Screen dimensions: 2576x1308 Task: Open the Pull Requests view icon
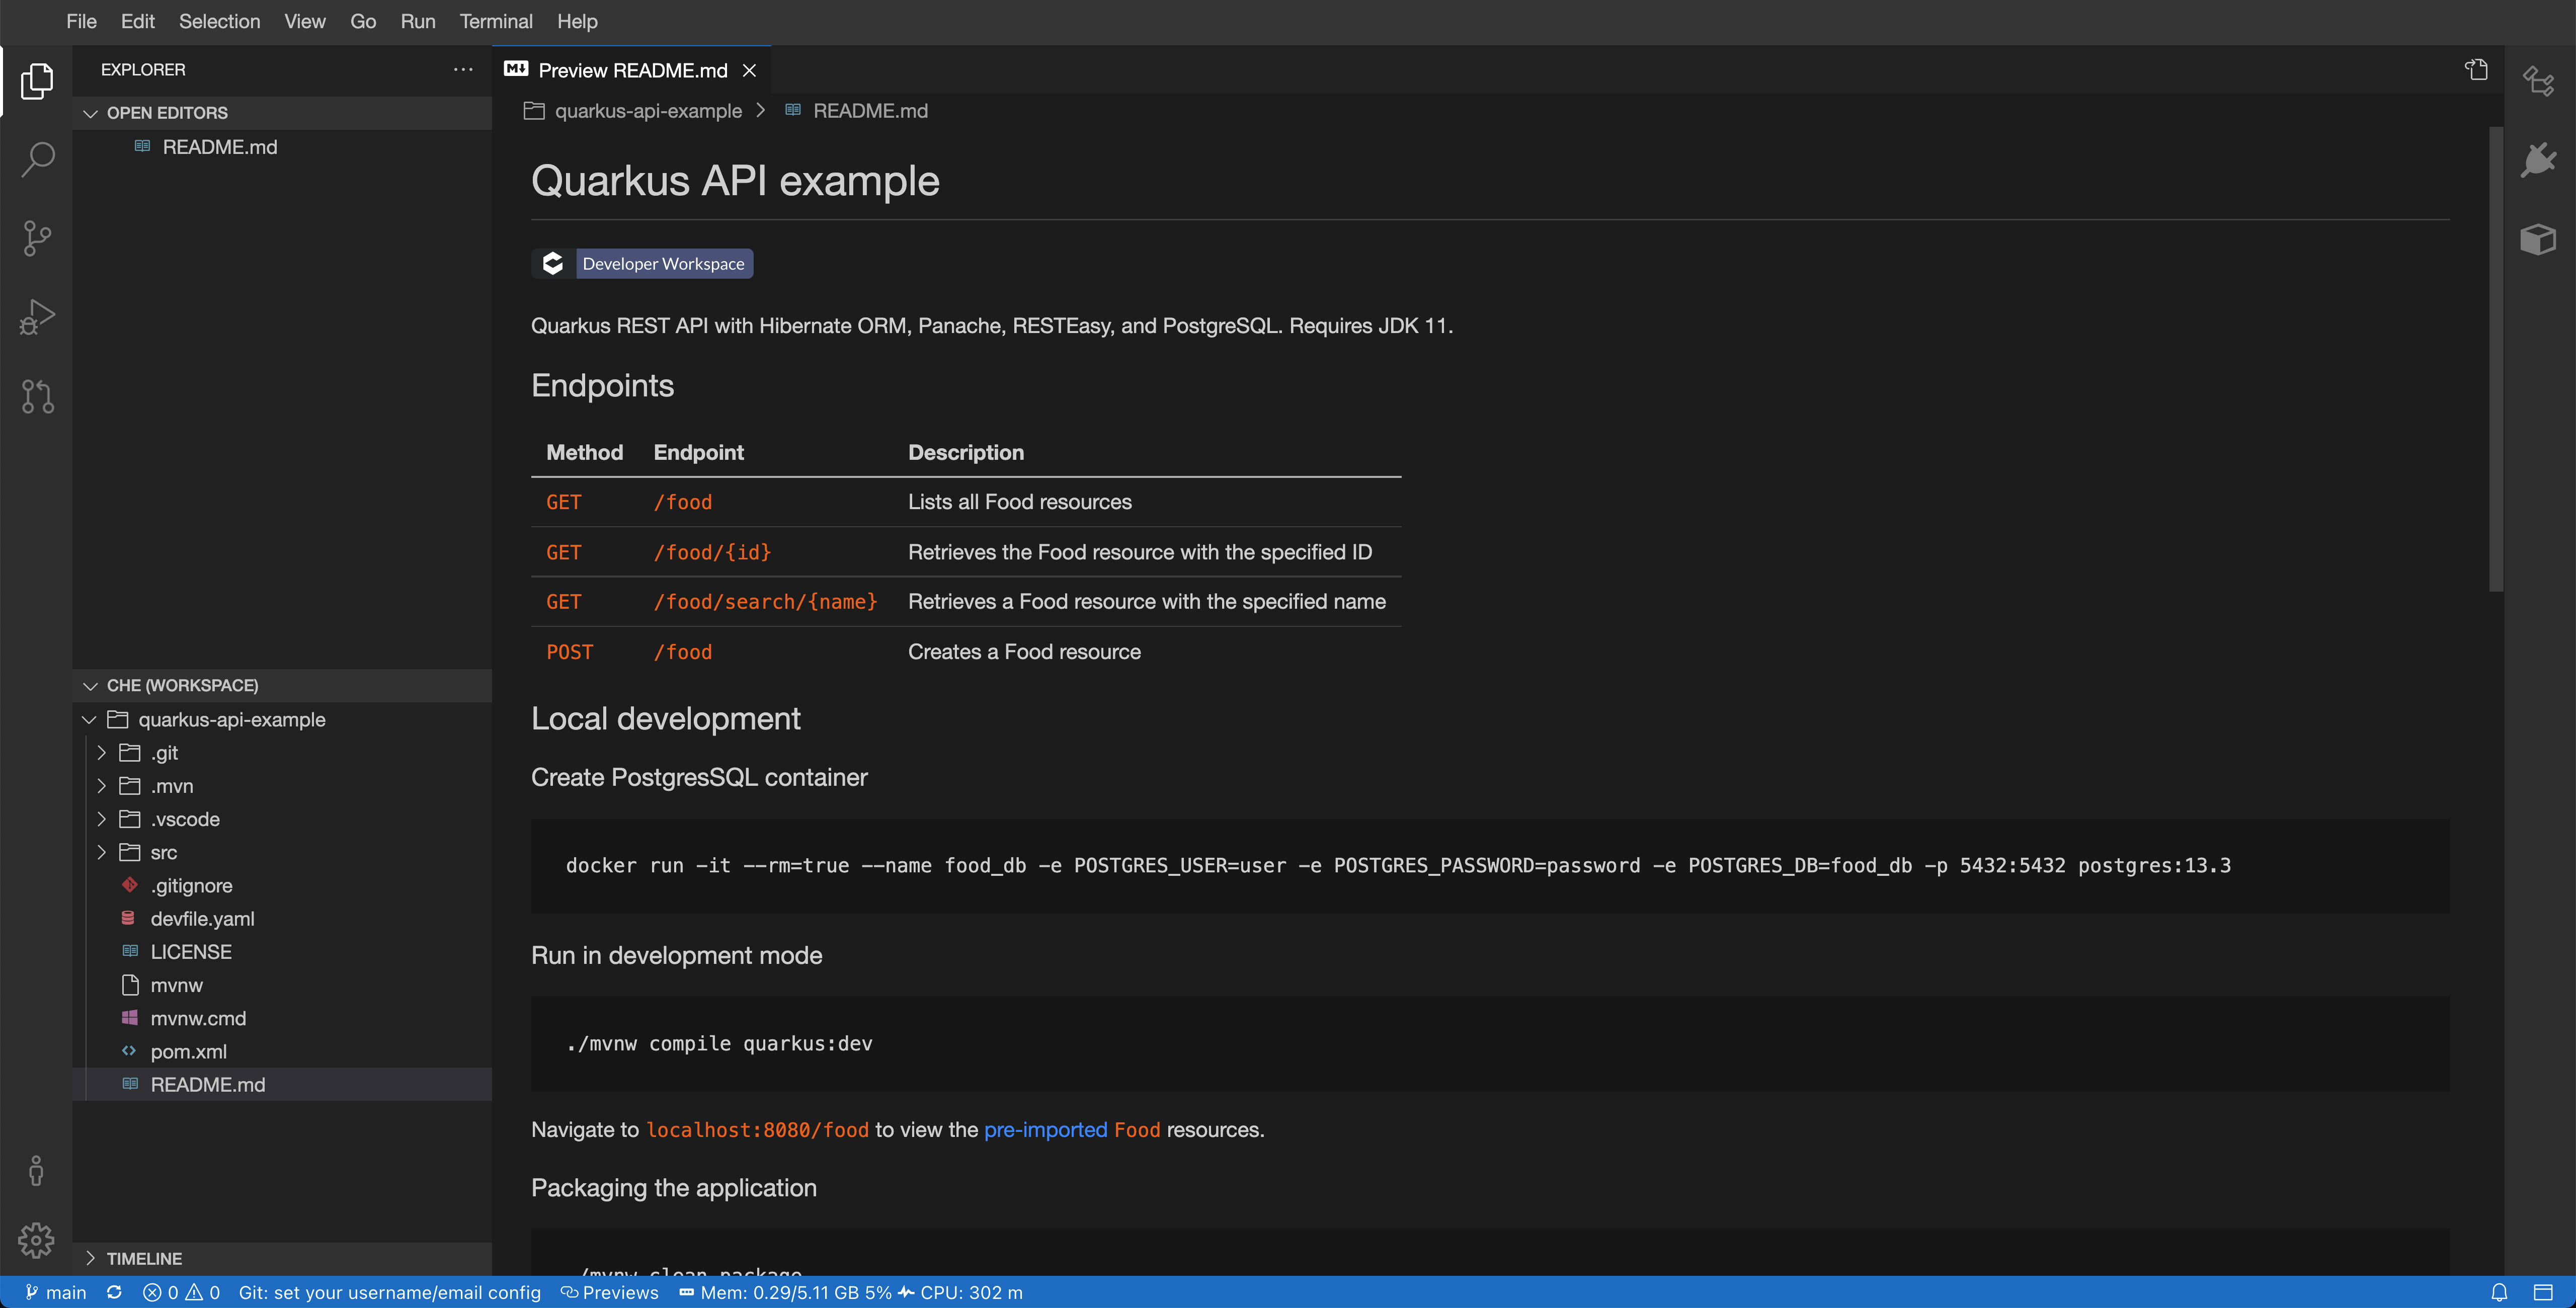pyautogui.click(x=37, y=396)
